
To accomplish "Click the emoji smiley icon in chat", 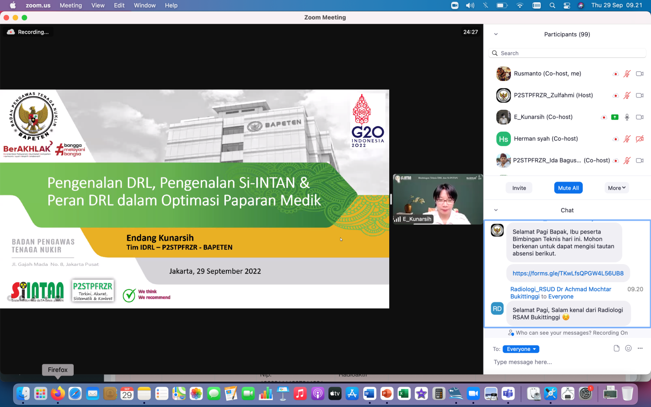I will point(628,348).
